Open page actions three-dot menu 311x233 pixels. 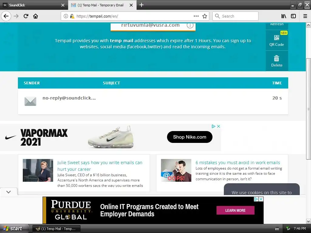[196, 16]
